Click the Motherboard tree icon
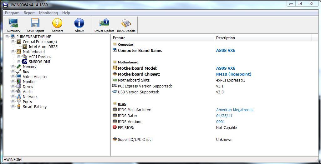Viewport: 321px width, 164px height. 19,52
